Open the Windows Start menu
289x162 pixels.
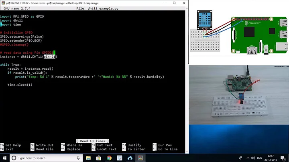click(x=4, y=158)
